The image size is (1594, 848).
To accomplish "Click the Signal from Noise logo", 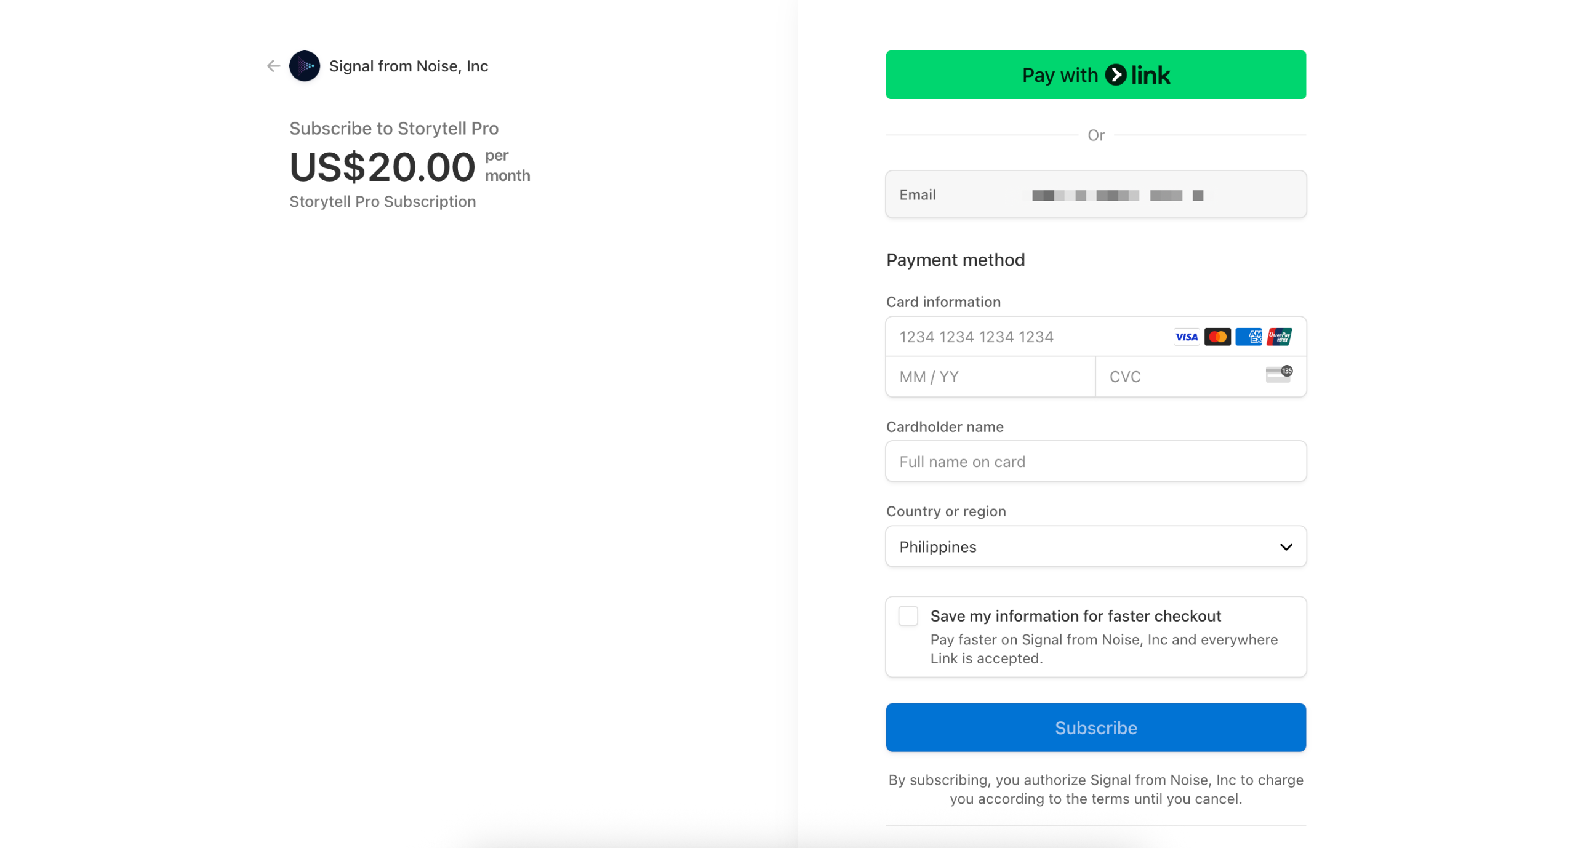I will (x=305, y=66).
